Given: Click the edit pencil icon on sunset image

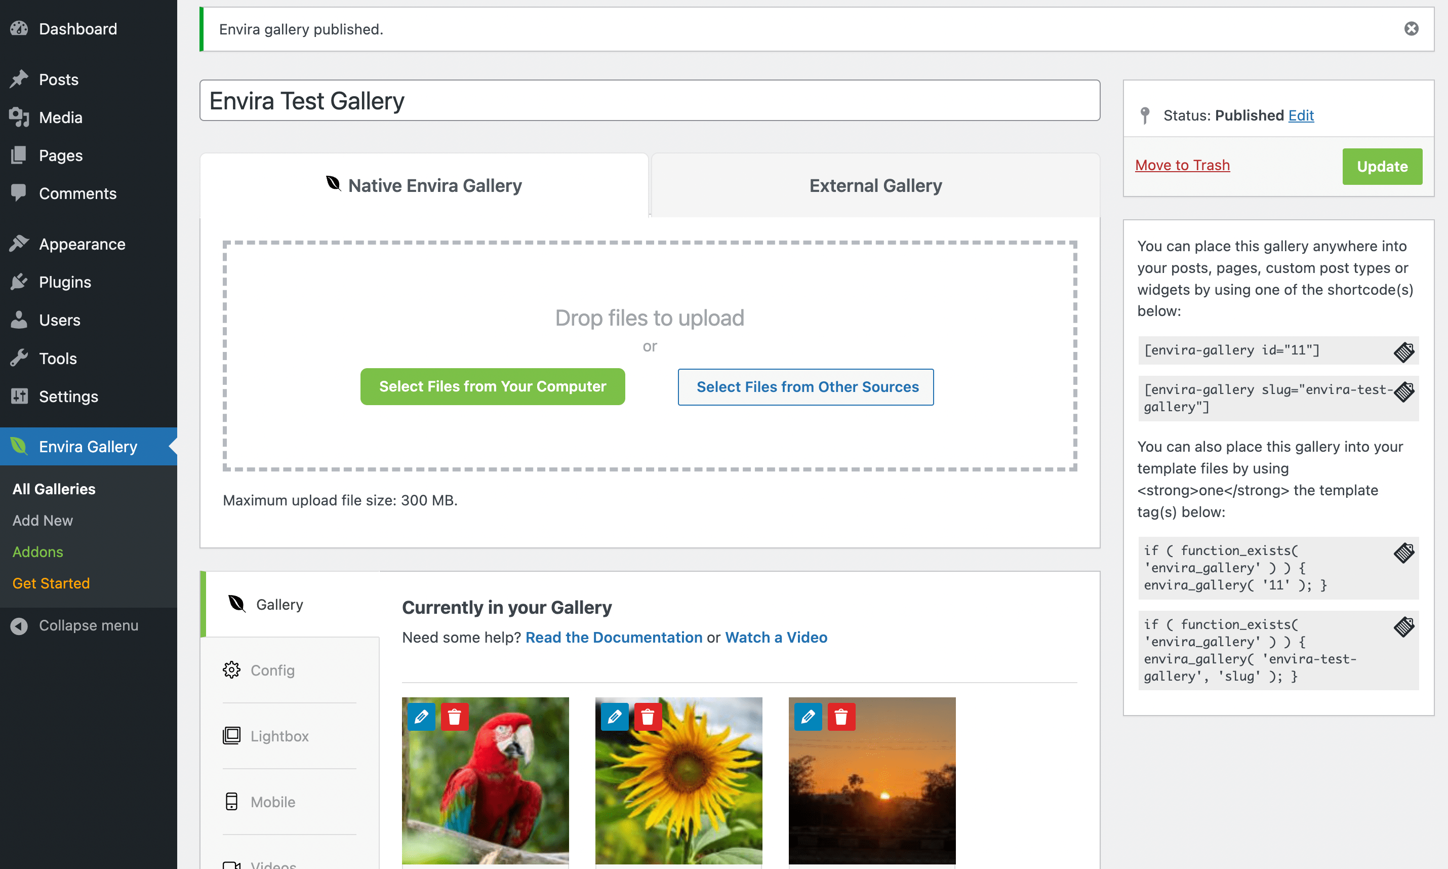Looking at the screenshot, I should 808,716.
